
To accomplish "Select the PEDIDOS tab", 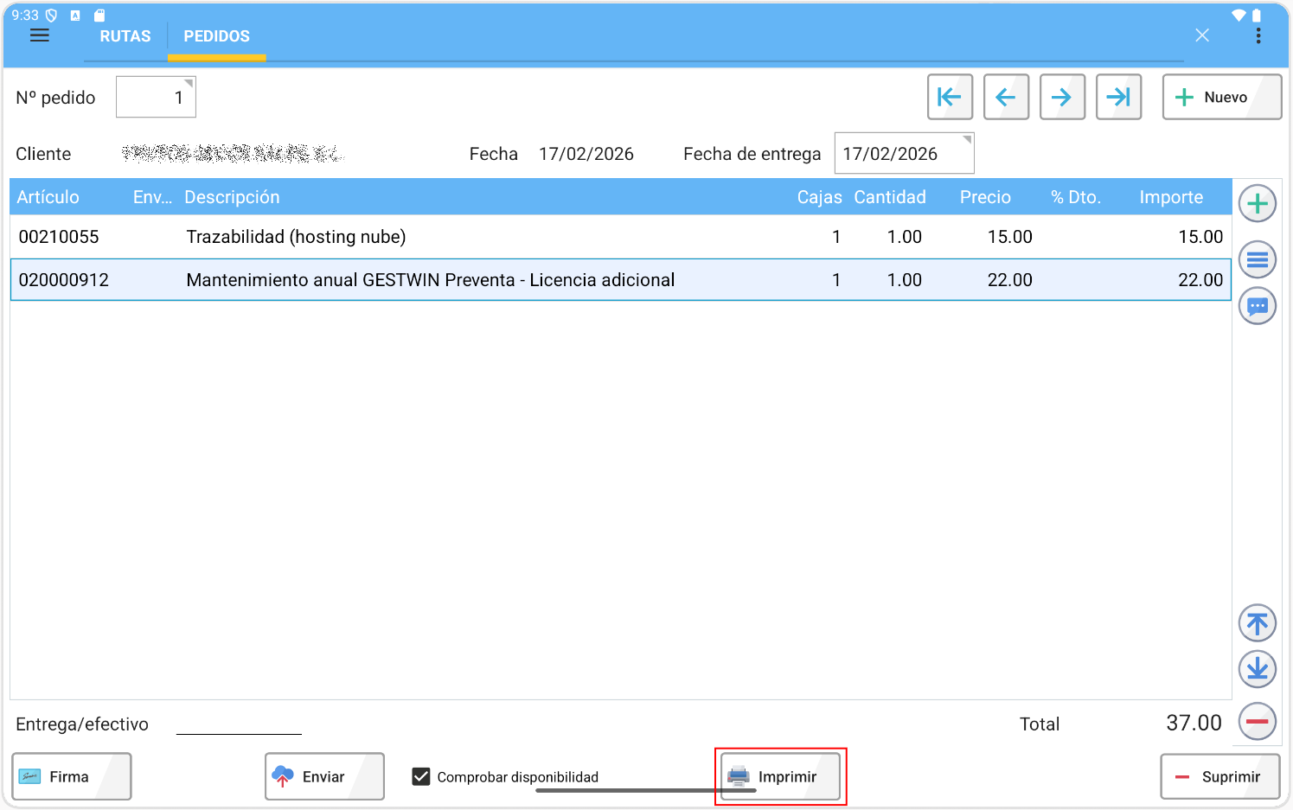I will pyautogui.click(x=216, y=36).
